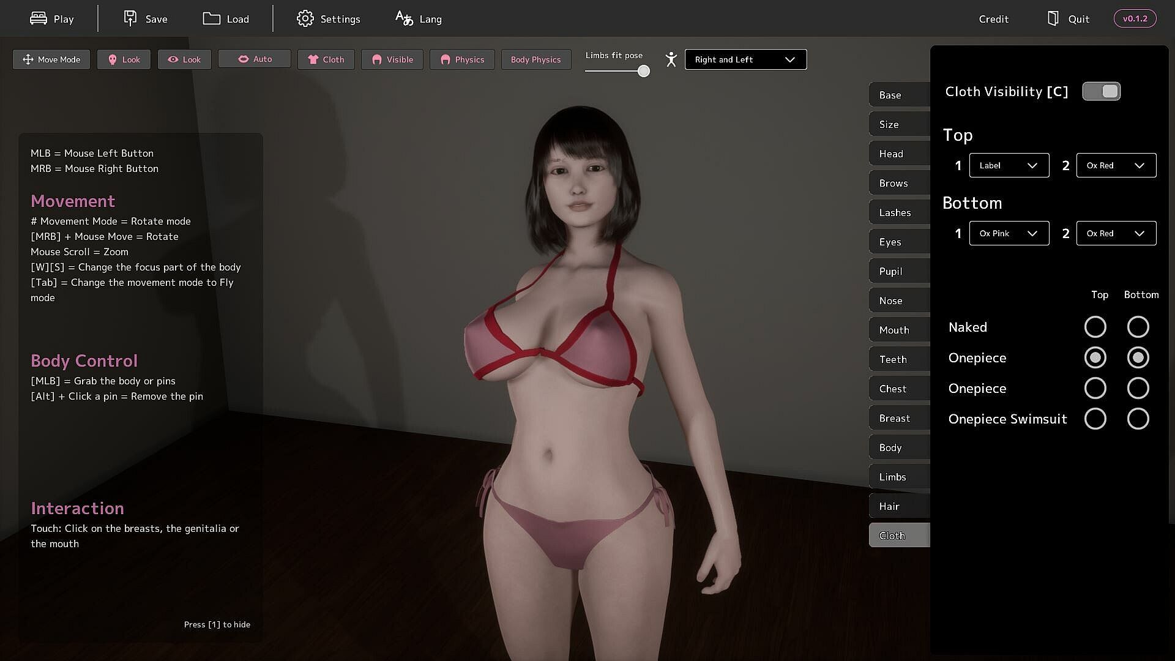Click the Limbs fit pose slider handle
This screenshot has width=1175, height=661.
[x=643, y=71]
